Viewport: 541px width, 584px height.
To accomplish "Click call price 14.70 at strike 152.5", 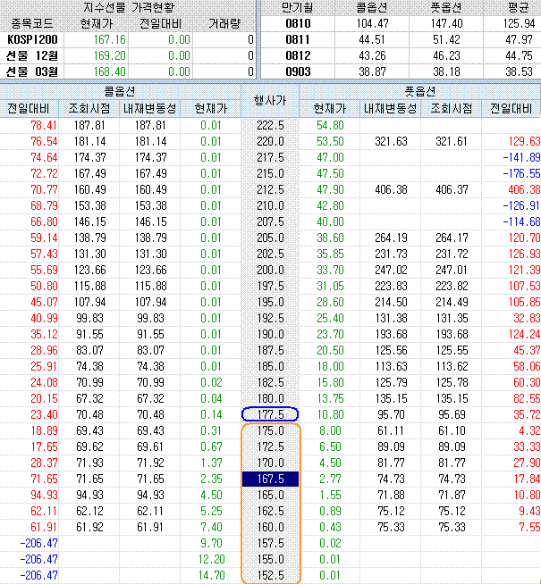I will pyautogui.click(x=209, y=576).
